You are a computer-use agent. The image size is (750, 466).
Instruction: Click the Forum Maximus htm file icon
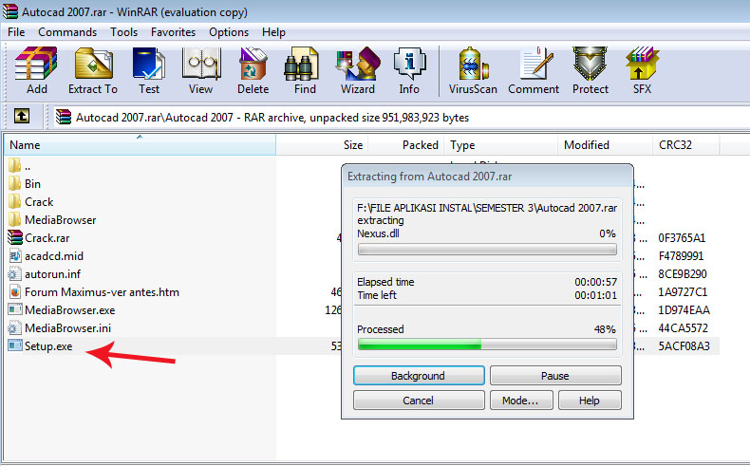15,291
